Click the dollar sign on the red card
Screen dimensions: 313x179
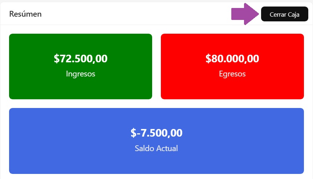[208, 59]
